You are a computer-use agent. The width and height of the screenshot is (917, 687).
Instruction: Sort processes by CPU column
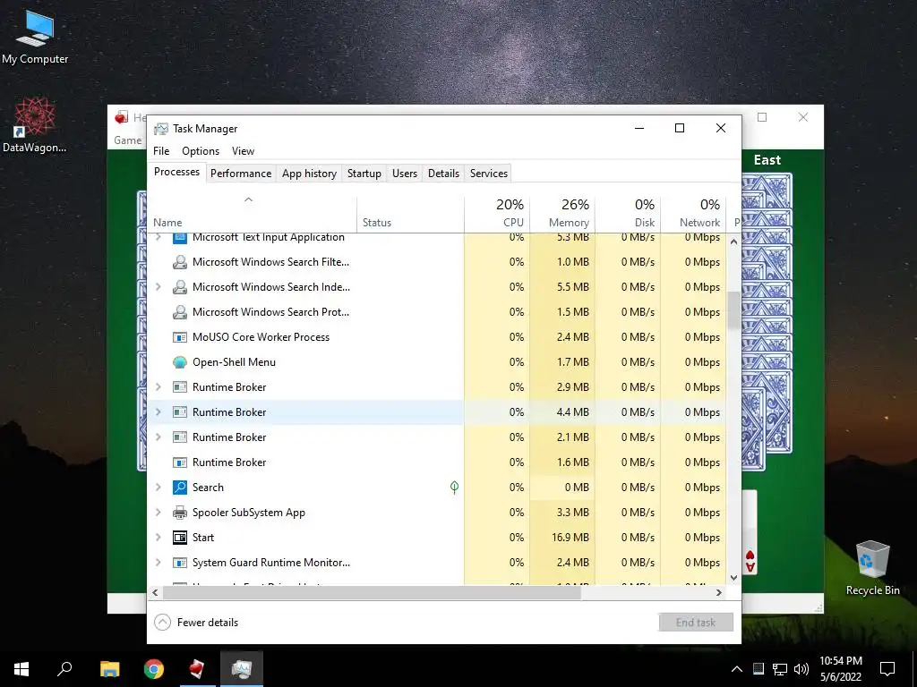tap(497, 214)
